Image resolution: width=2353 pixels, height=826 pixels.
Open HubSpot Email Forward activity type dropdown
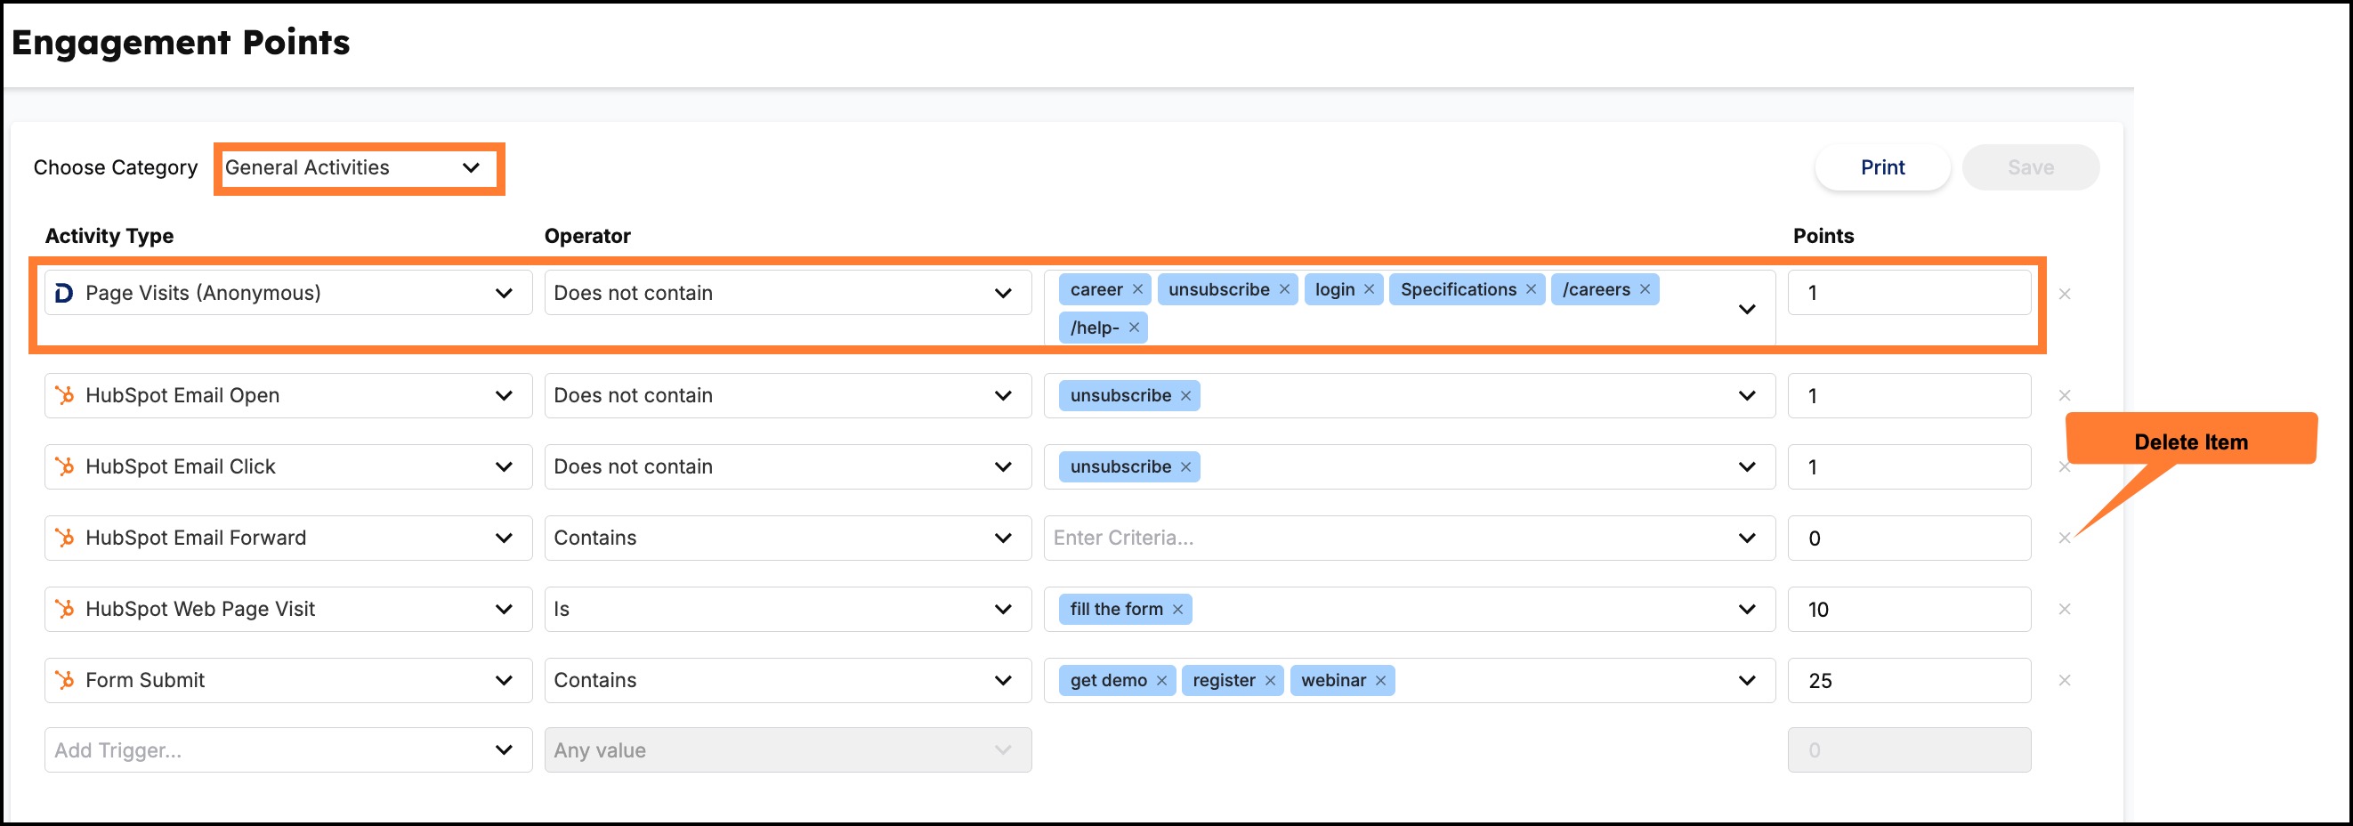click(x=287, y=539)
